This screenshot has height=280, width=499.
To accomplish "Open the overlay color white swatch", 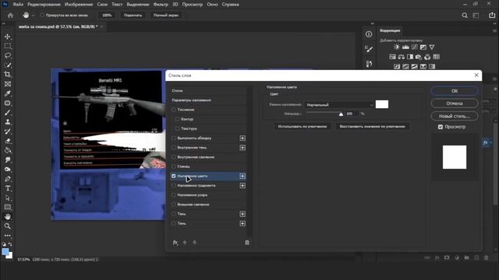I will coord(382,104).
